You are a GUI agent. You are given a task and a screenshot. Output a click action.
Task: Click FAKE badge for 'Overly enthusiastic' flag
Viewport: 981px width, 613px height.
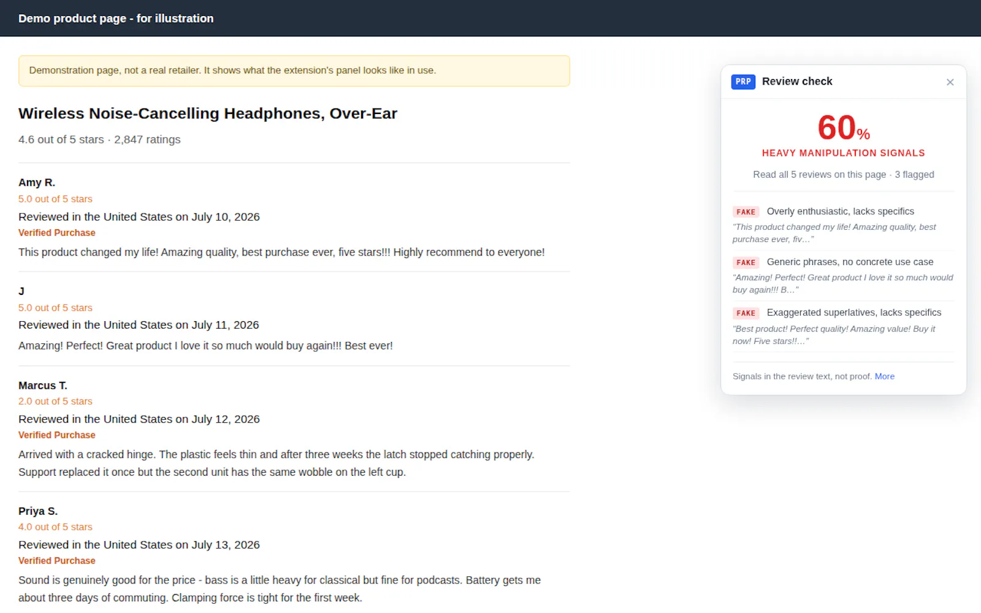(x=746, y=212)
